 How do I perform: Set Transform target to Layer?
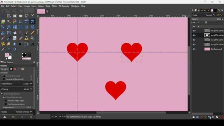[x=11, y=69]
